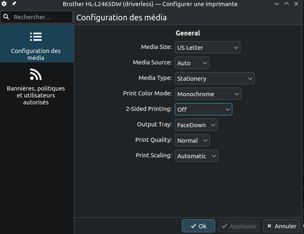The image size is (304, 234).
Task: Click the magnifier icon in search box
Action: 6,17
